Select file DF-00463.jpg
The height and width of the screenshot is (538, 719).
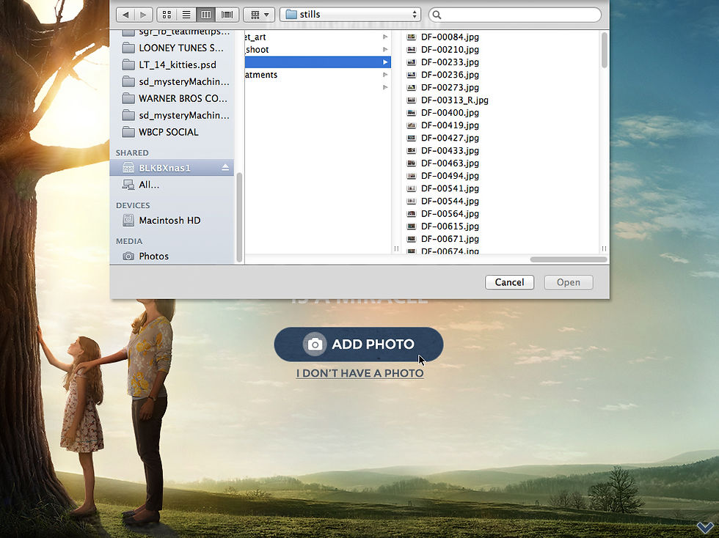click(x=449, y=163)
